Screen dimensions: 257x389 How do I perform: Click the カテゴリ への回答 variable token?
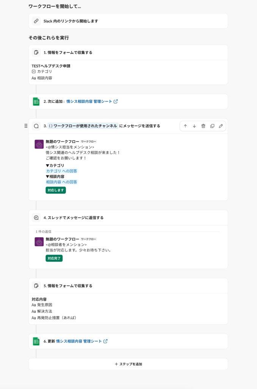coord(61,171)
